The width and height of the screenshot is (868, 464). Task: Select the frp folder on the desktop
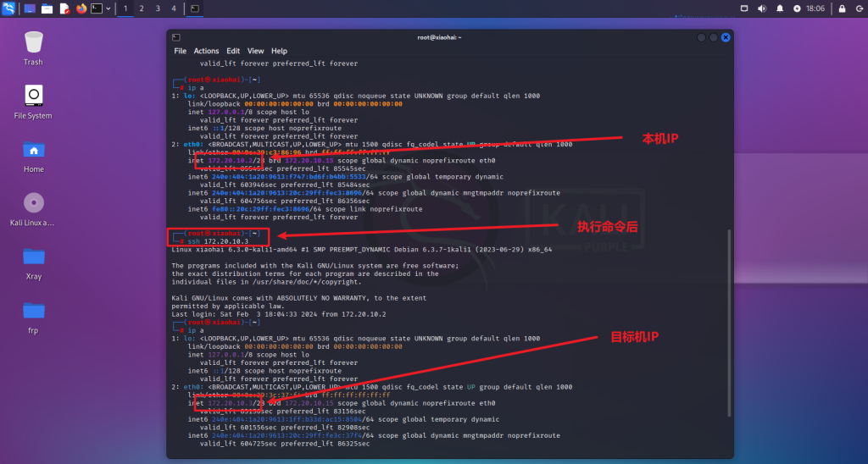33,318
